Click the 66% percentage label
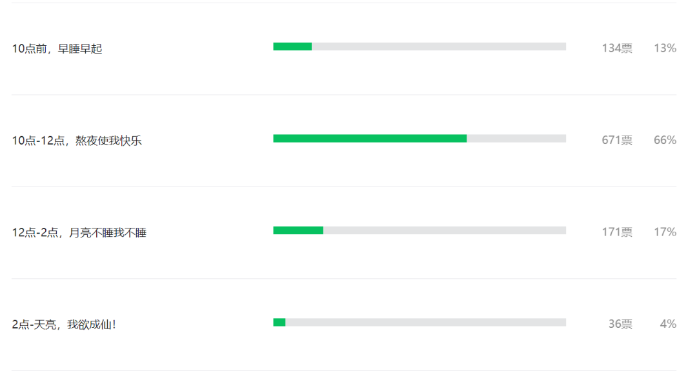697x373 pixels. point(665,140)
